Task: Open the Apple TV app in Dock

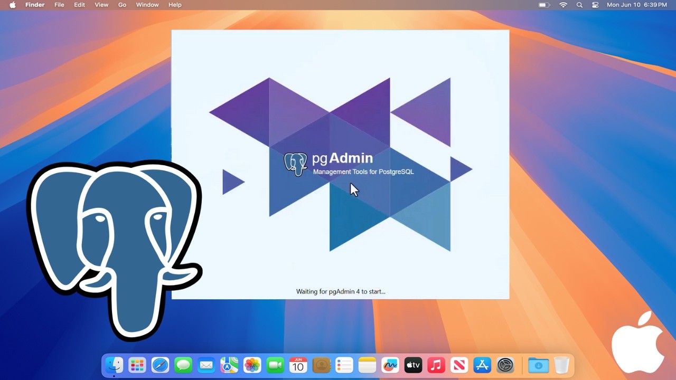Action: click(x=413, y=365)
